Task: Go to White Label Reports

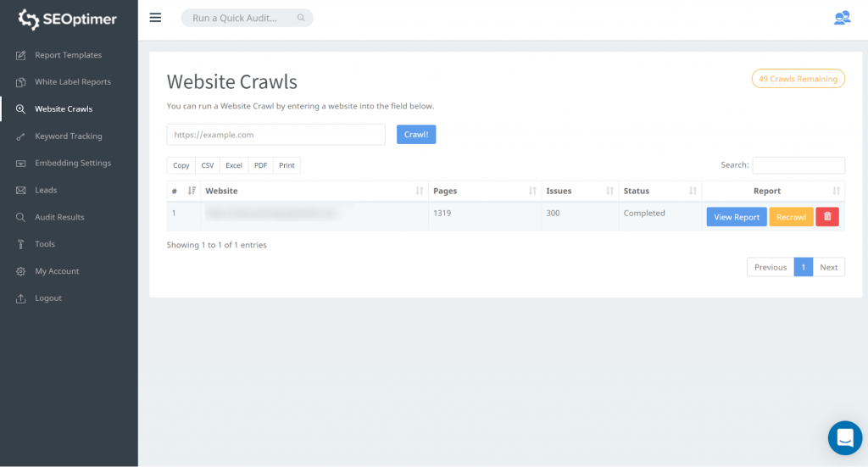Action: [72, 82]
